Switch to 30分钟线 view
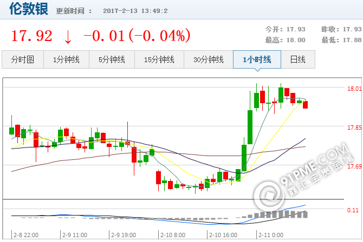363x242 pixels. tap(209, 59)
